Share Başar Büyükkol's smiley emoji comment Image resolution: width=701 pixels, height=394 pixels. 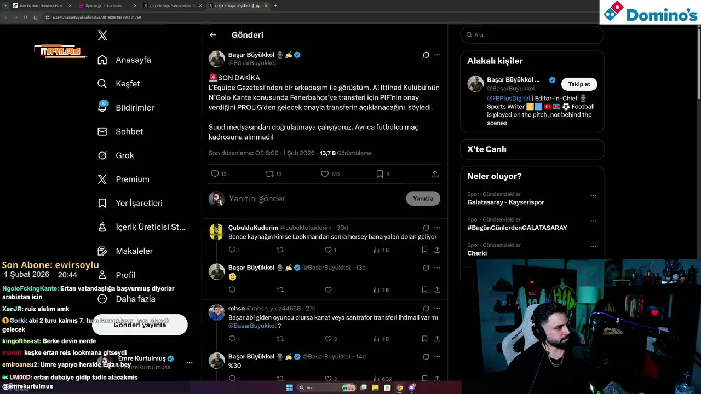pyautogui.click(x=437, y=290)
